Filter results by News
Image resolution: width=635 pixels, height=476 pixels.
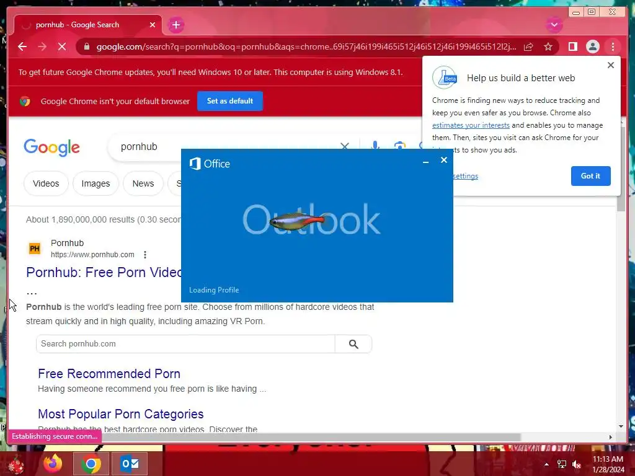pos(143,183)
